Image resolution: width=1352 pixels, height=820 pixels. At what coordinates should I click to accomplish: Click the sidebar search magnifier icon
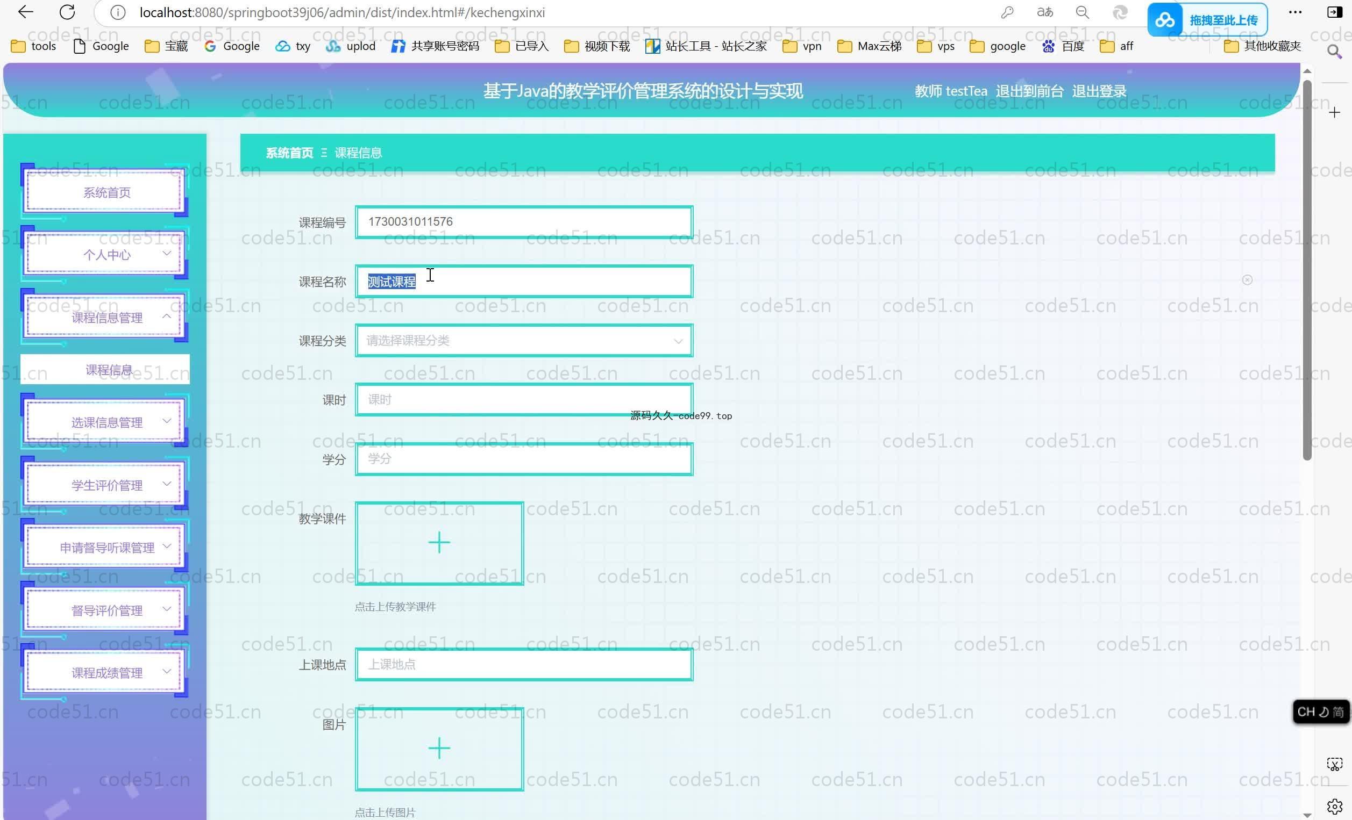pos(1334,52)
